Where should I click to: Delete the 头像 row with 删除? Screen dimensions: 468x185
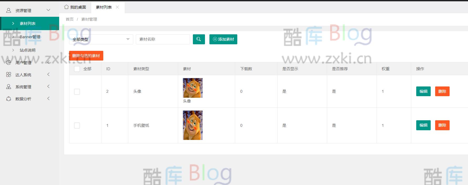(x=442, y=91)
